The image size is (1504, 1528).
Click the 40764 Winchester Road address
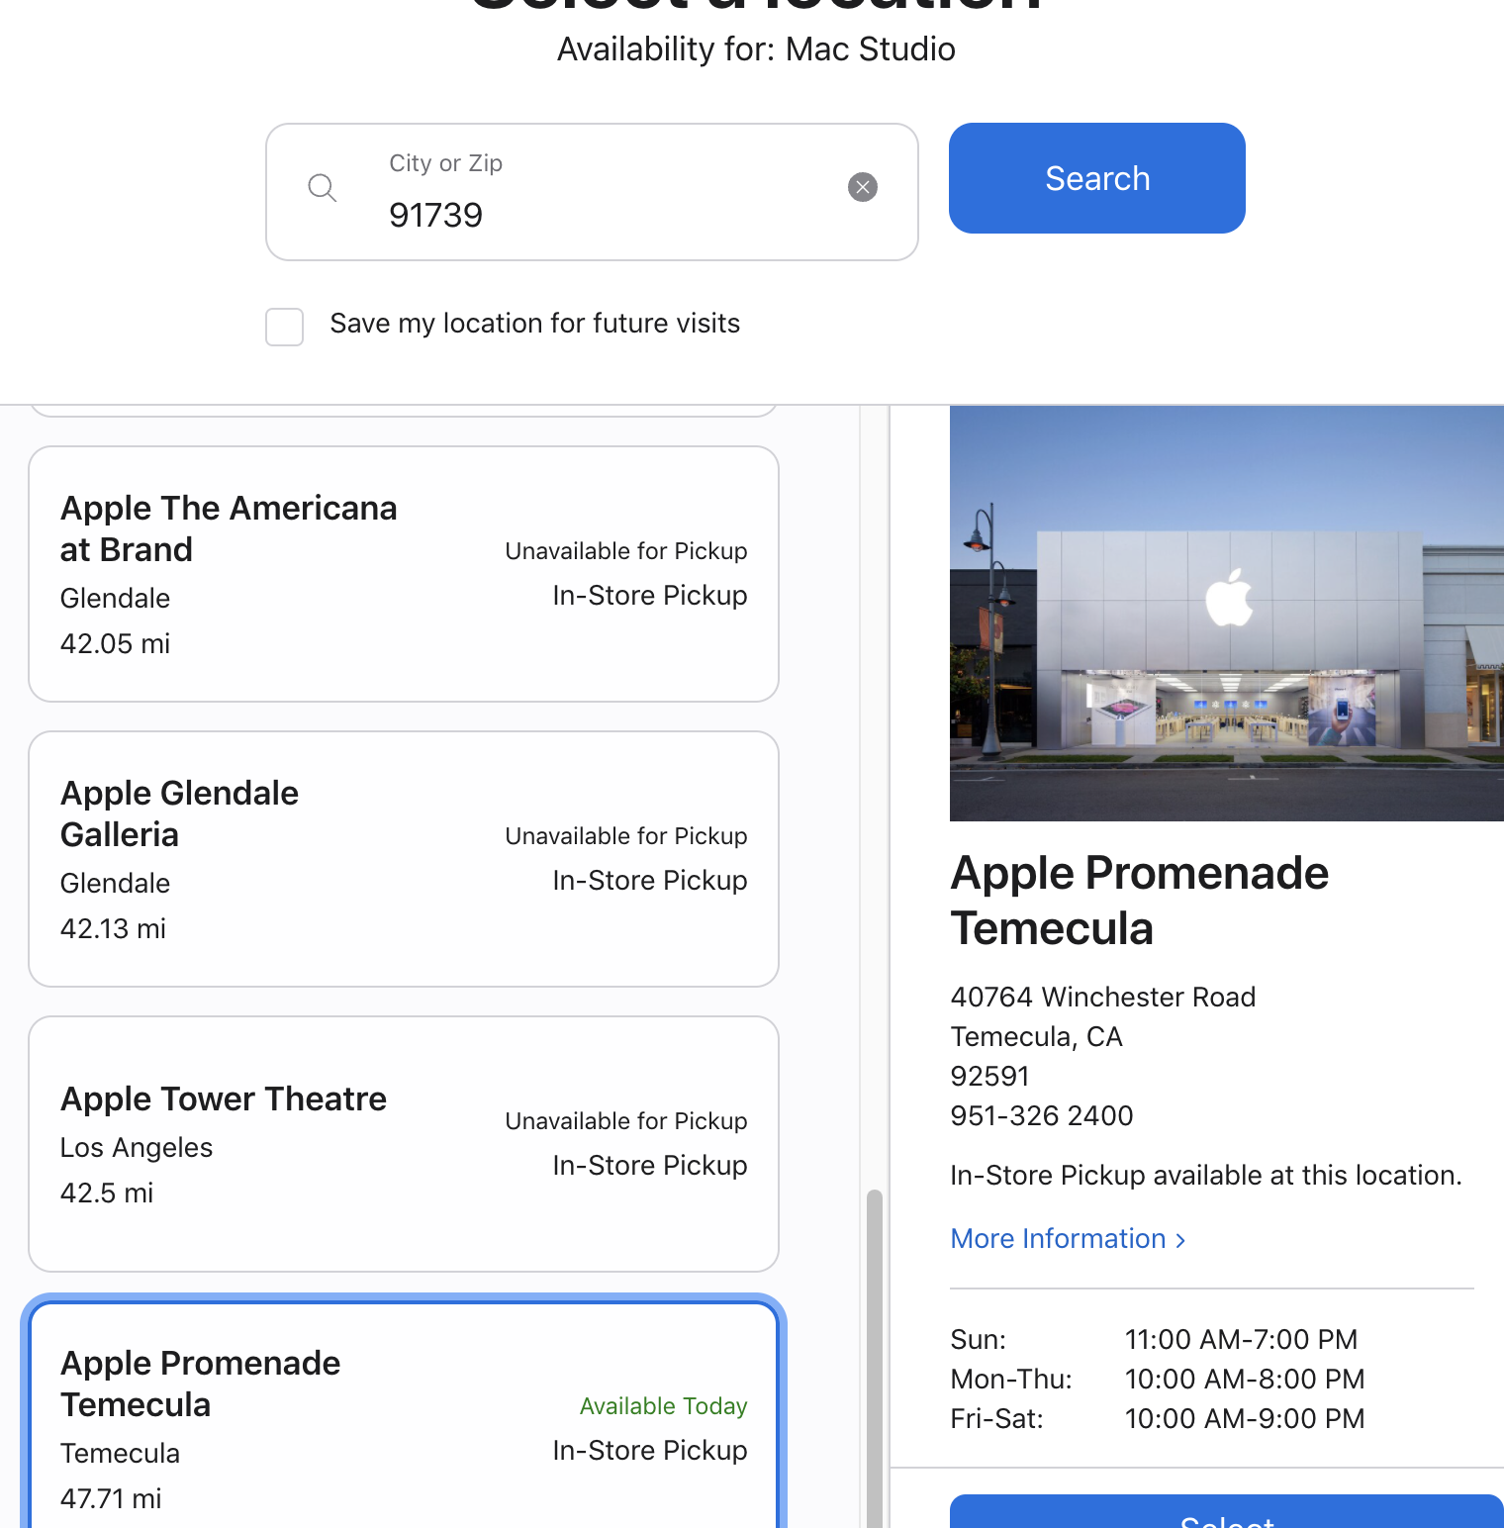tap(1103, 997)
